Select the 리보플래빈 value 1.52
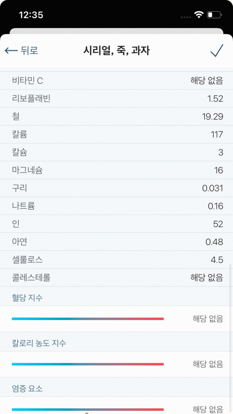 [215, 99]
